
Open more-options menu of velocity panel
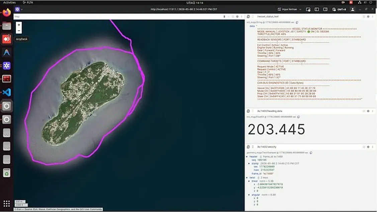tap(373, 147)
